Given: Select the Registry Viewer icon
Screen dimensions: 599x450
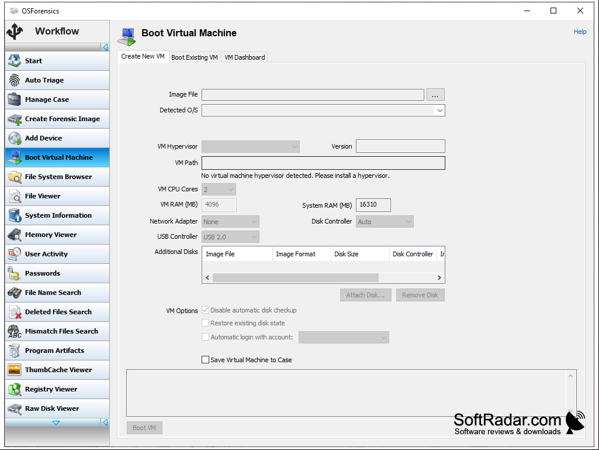Looking at the screenshot, I should pyautogui.click(x=15, y=389).
